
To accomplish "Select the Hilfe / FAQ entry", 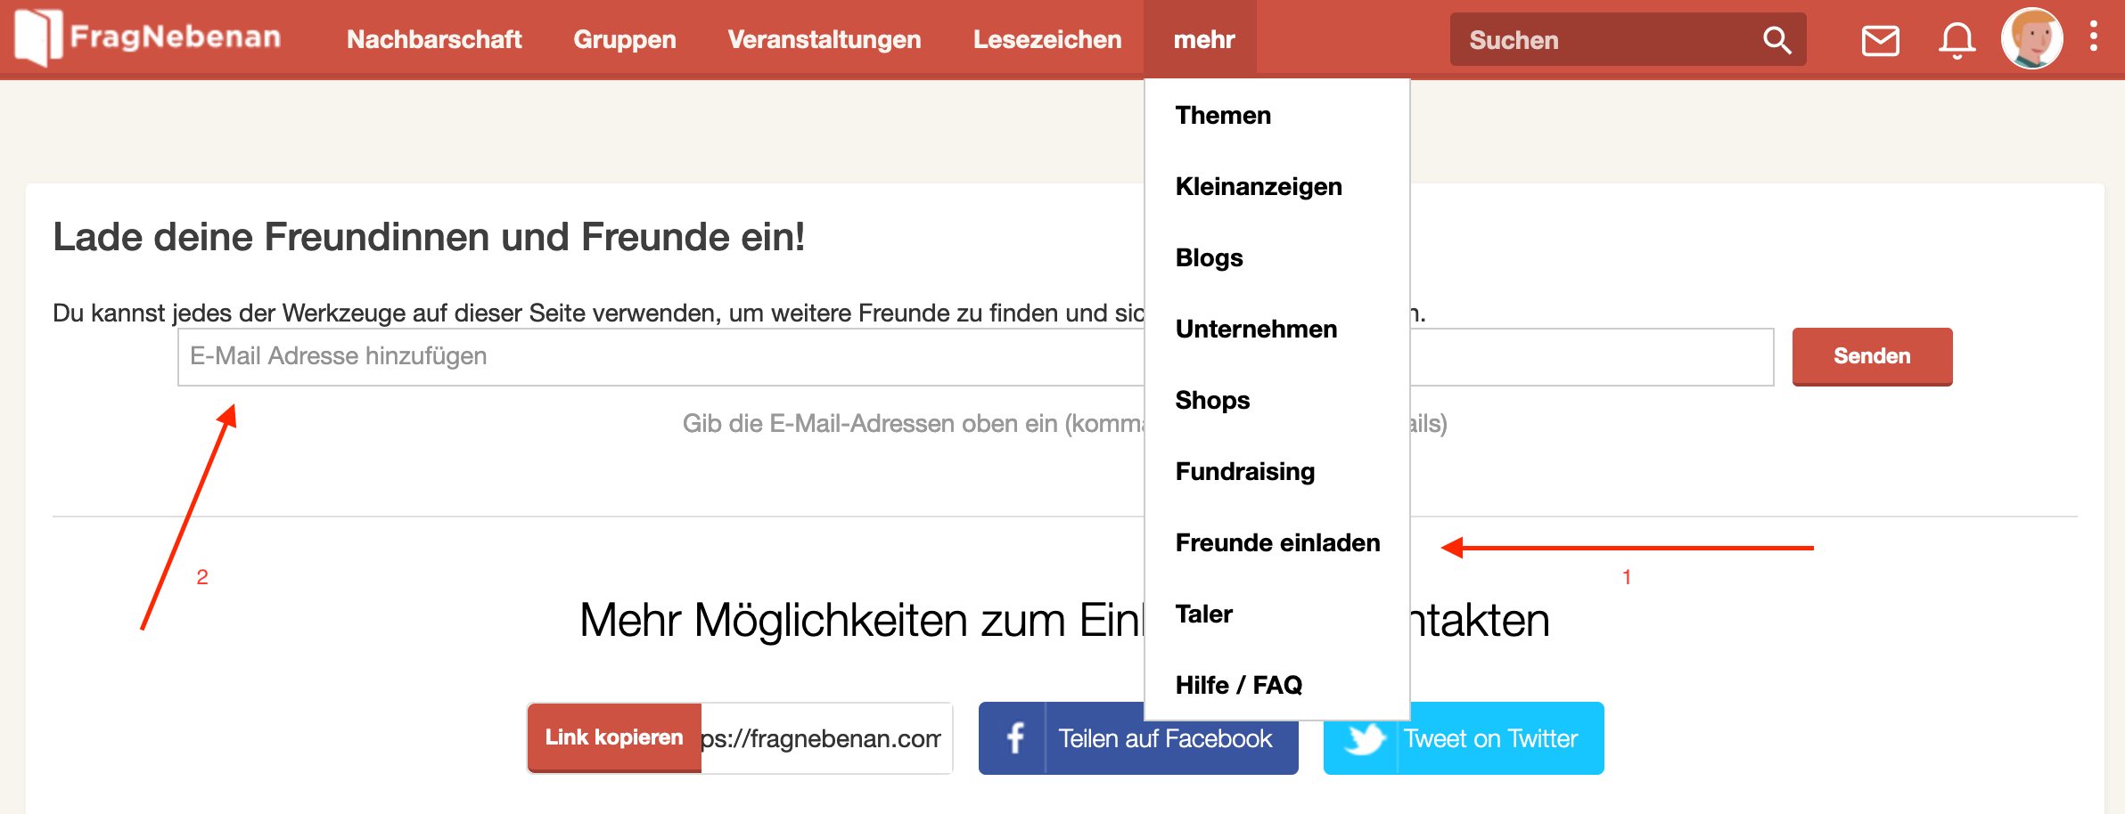I will point(1238,685).
